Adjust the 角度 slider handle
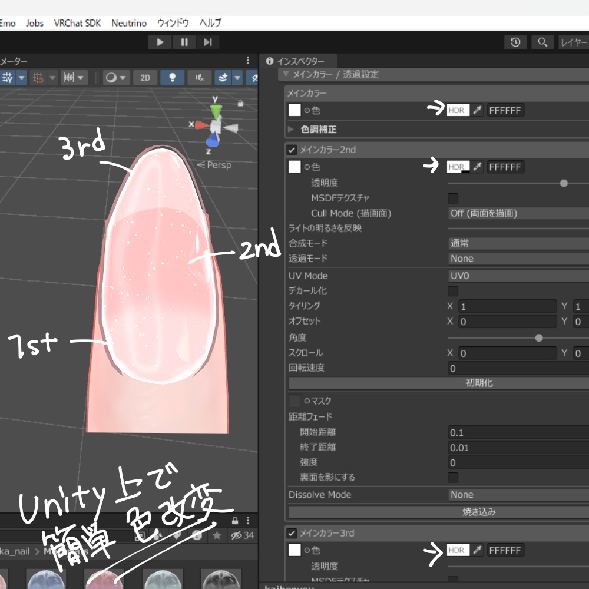Image resolution: width=589 pixels, height=589 pixels. [x=539, y=338]
